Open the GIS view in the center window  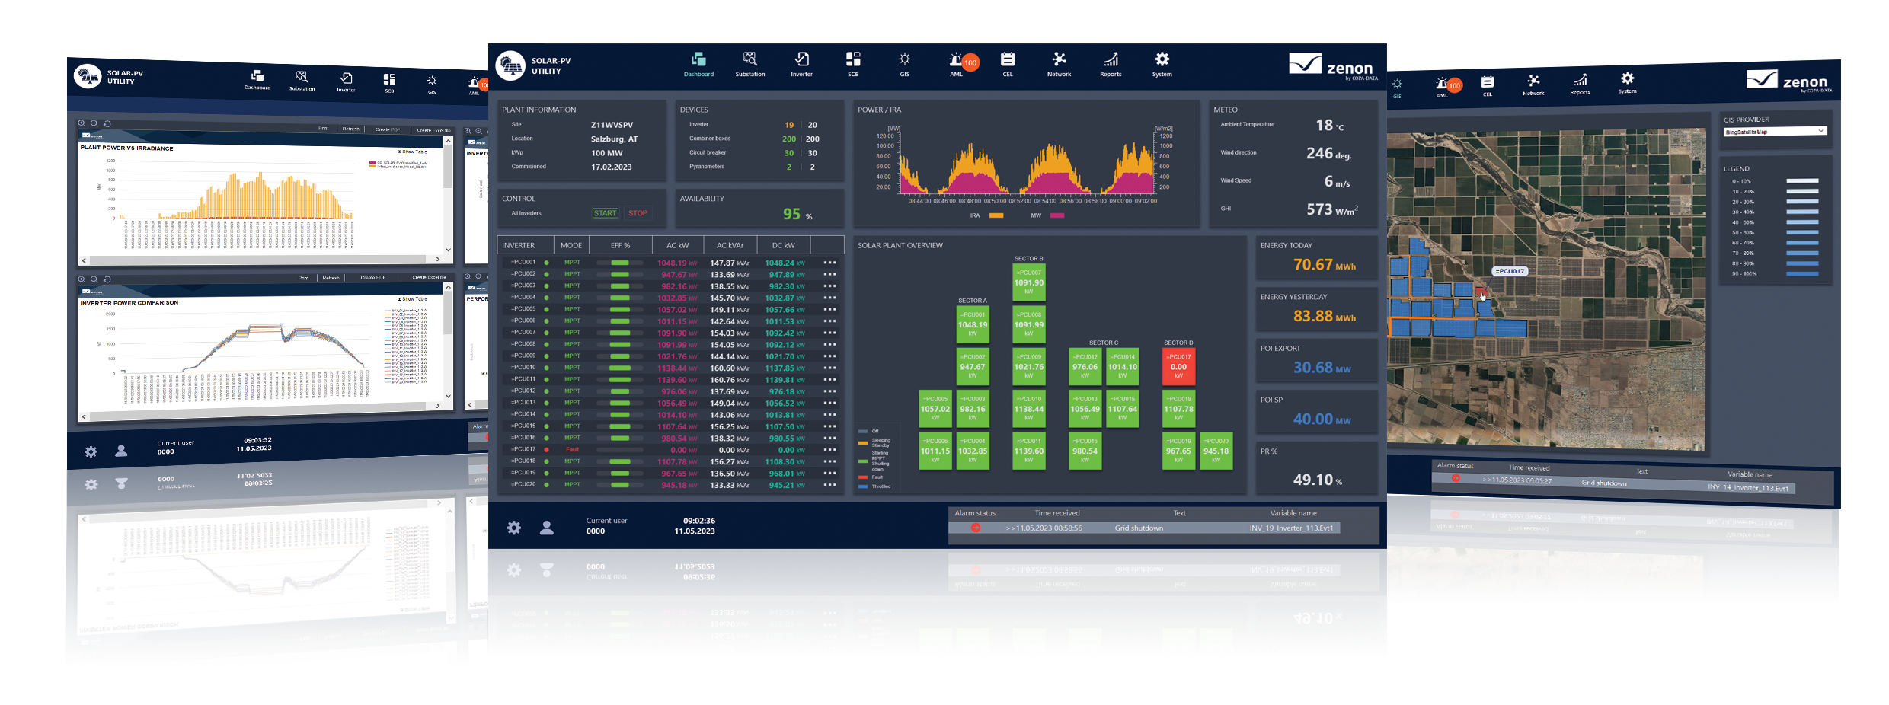(904, 65)
